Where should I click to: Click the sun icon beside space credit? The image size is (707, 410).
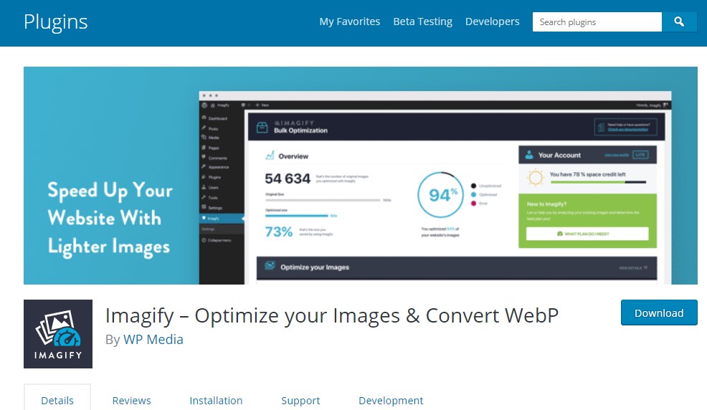pyautogui.click(x=534, y=178)
